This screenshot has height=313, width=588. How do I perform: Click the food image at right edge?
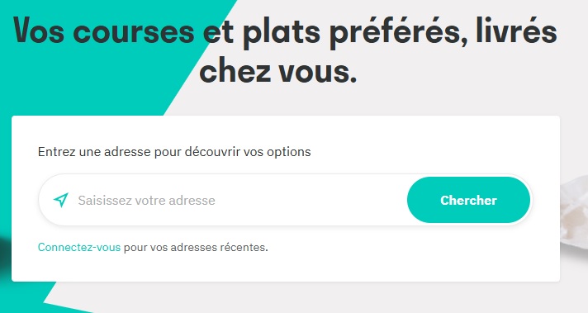point(575,214)
